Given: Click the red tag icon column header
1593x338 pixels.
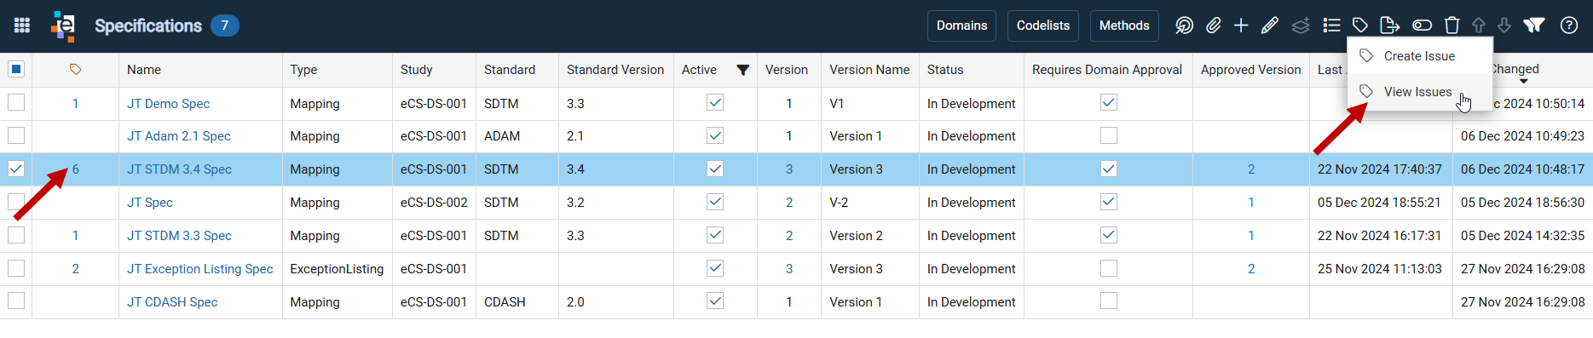Looking at the screenshot, I should [75, 70].
